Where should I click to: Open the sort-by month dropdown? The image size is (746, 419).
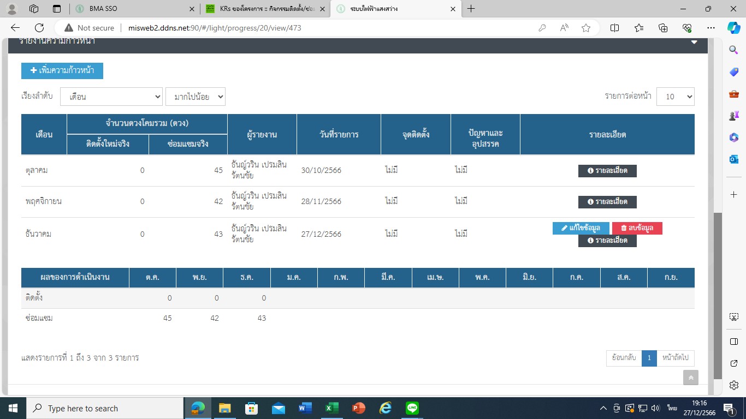click(x=111, y=97)
